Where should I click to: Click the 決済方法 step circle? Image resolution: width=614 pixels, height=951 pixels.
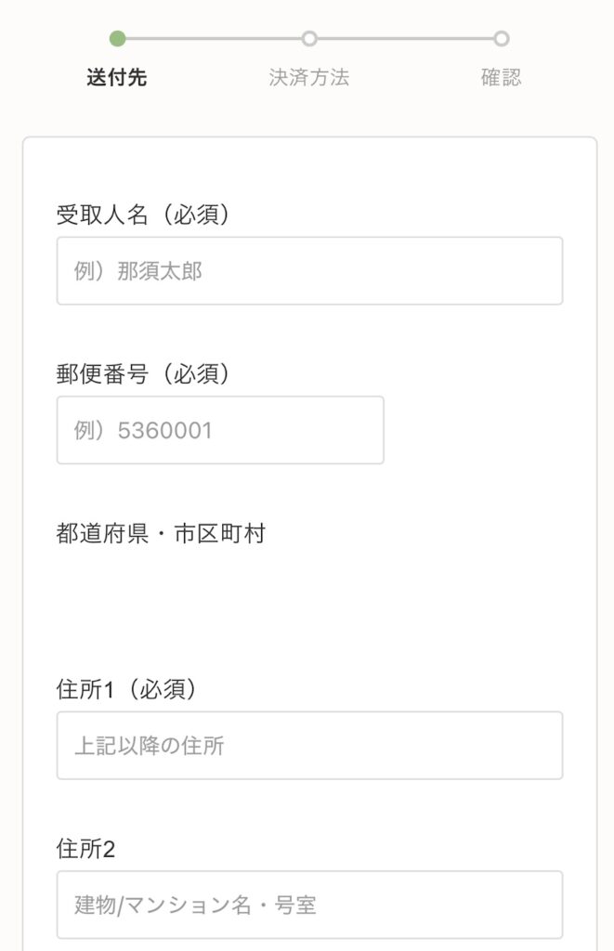click(309, 39)
